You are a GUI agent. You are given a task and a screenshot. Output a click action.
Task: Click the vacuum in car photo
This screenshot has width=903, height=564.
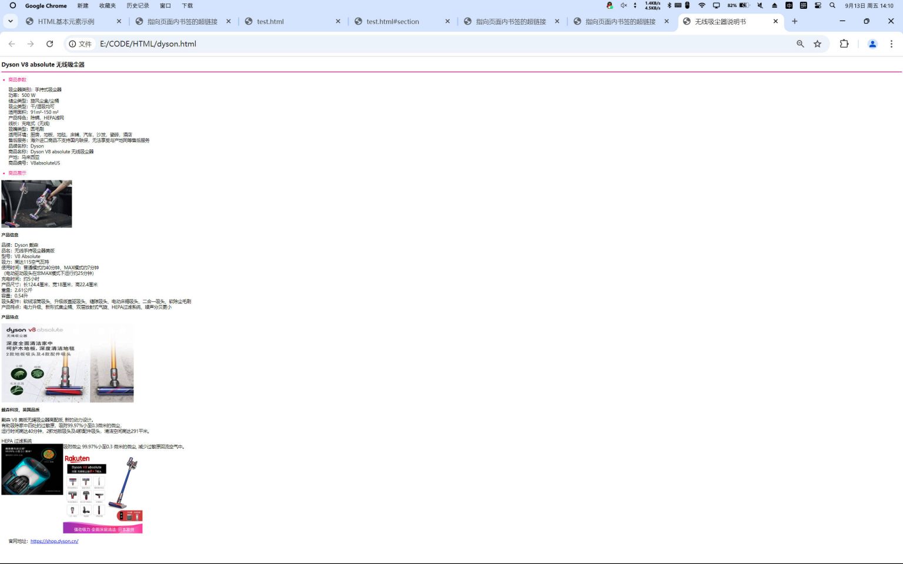point(36,204)
